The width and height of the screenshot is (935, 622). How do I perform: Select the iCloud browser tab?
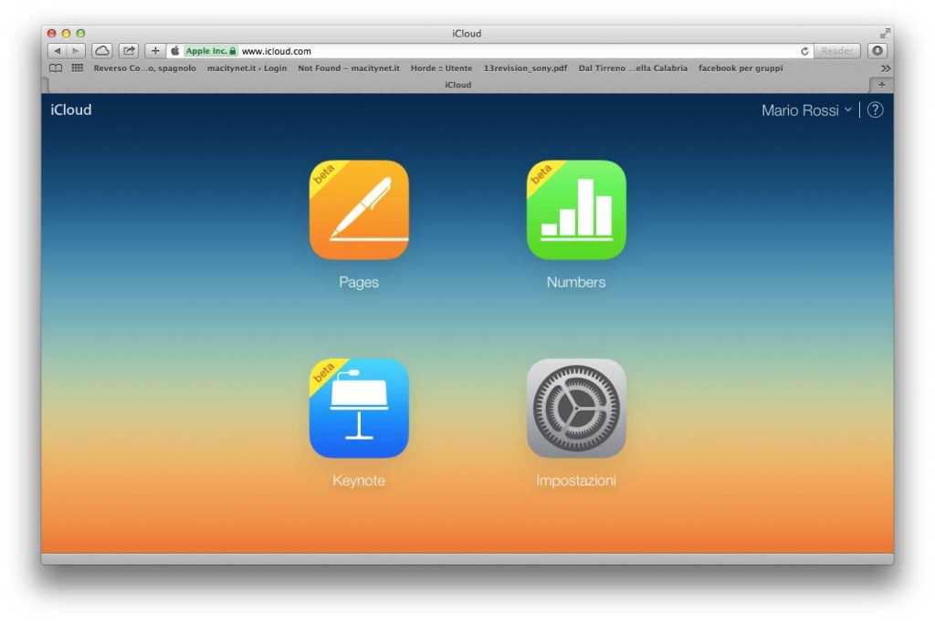[457, 84]
